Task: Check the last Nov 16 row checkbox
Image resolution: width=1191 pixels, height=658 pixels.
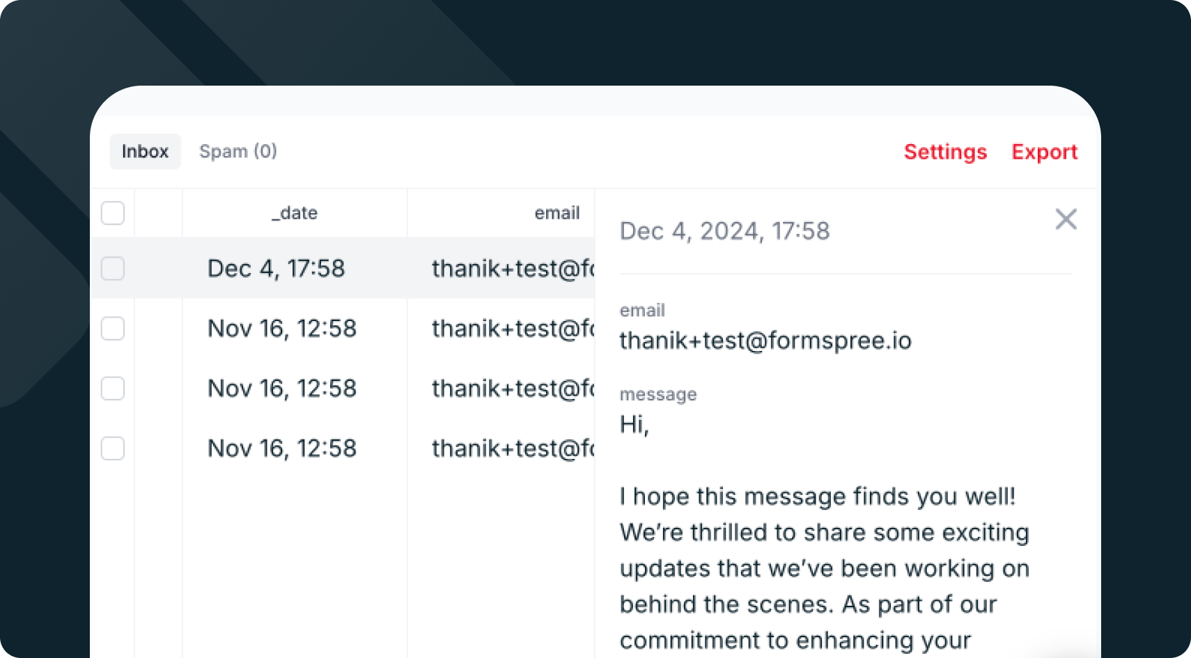Action: [x=113, y=448]
